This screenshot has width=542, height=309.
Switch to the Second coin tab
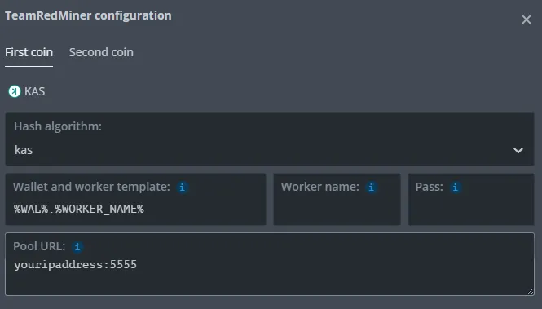pyautogui.click(x=101, y=52)
